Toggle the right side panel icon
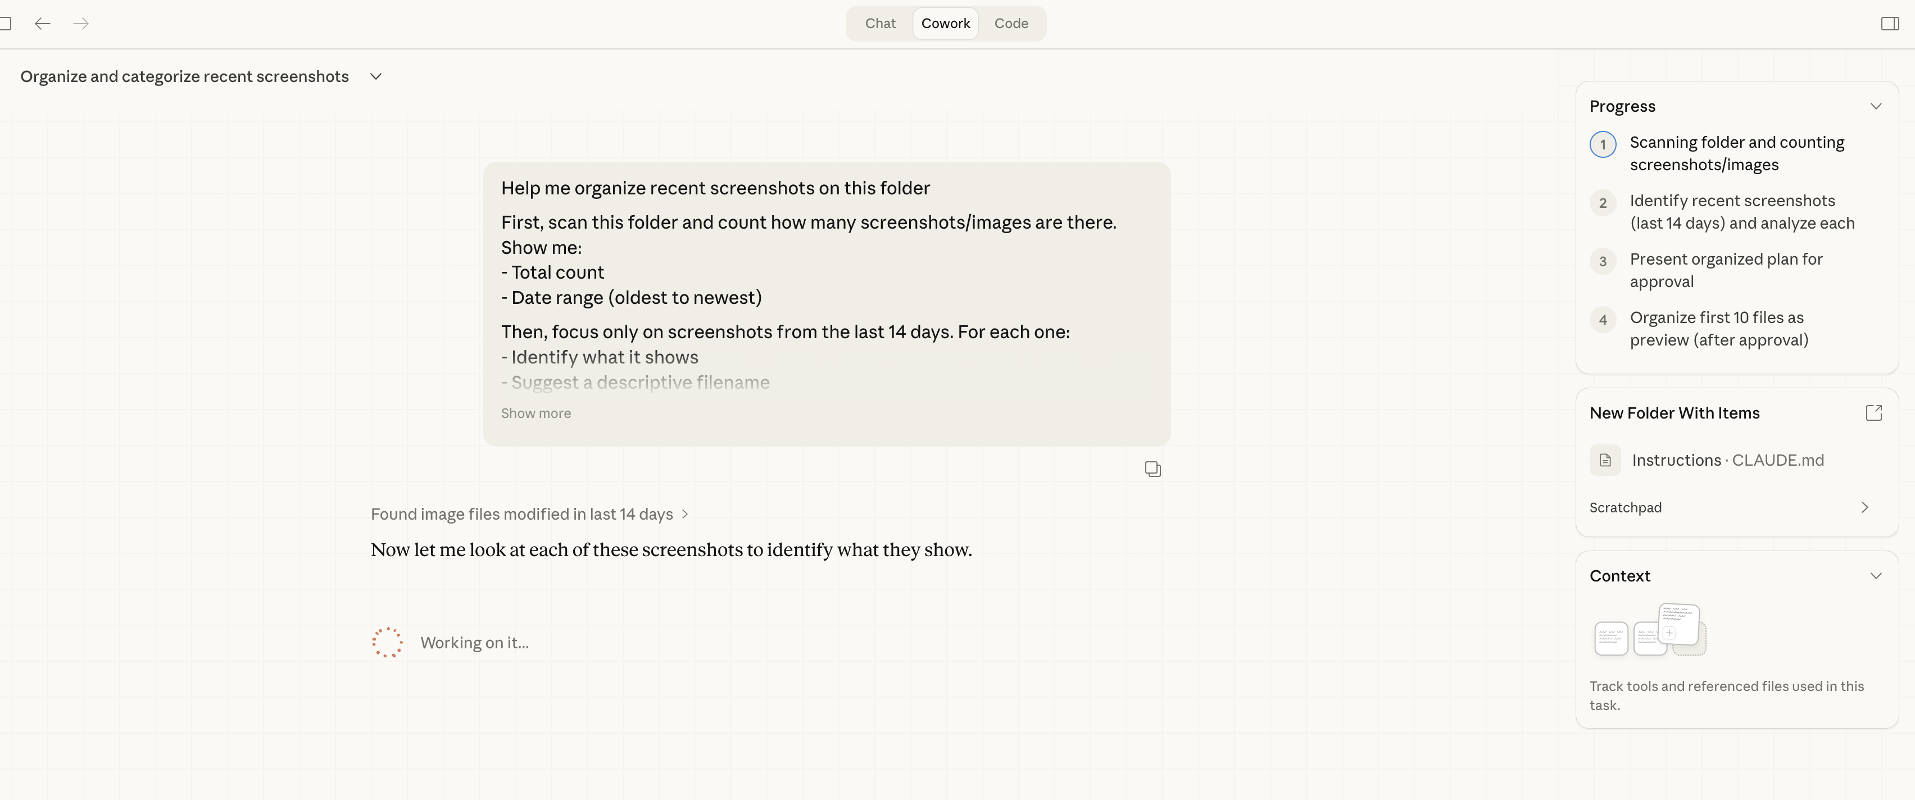The width and height of the screenshot is (1915, 800). tap(1890, 24)
